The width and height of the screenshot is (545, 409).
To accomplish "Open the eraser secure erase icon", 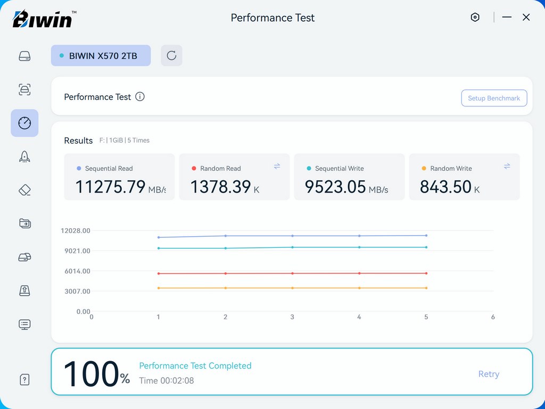I will (x=24, y=190).
